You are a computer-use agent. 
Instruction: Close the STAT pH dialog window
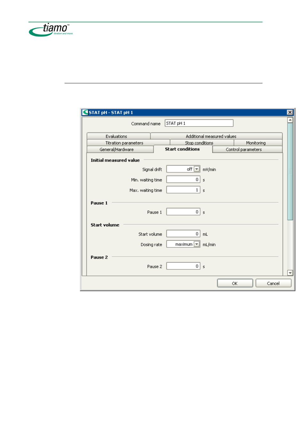pos(290,112)
